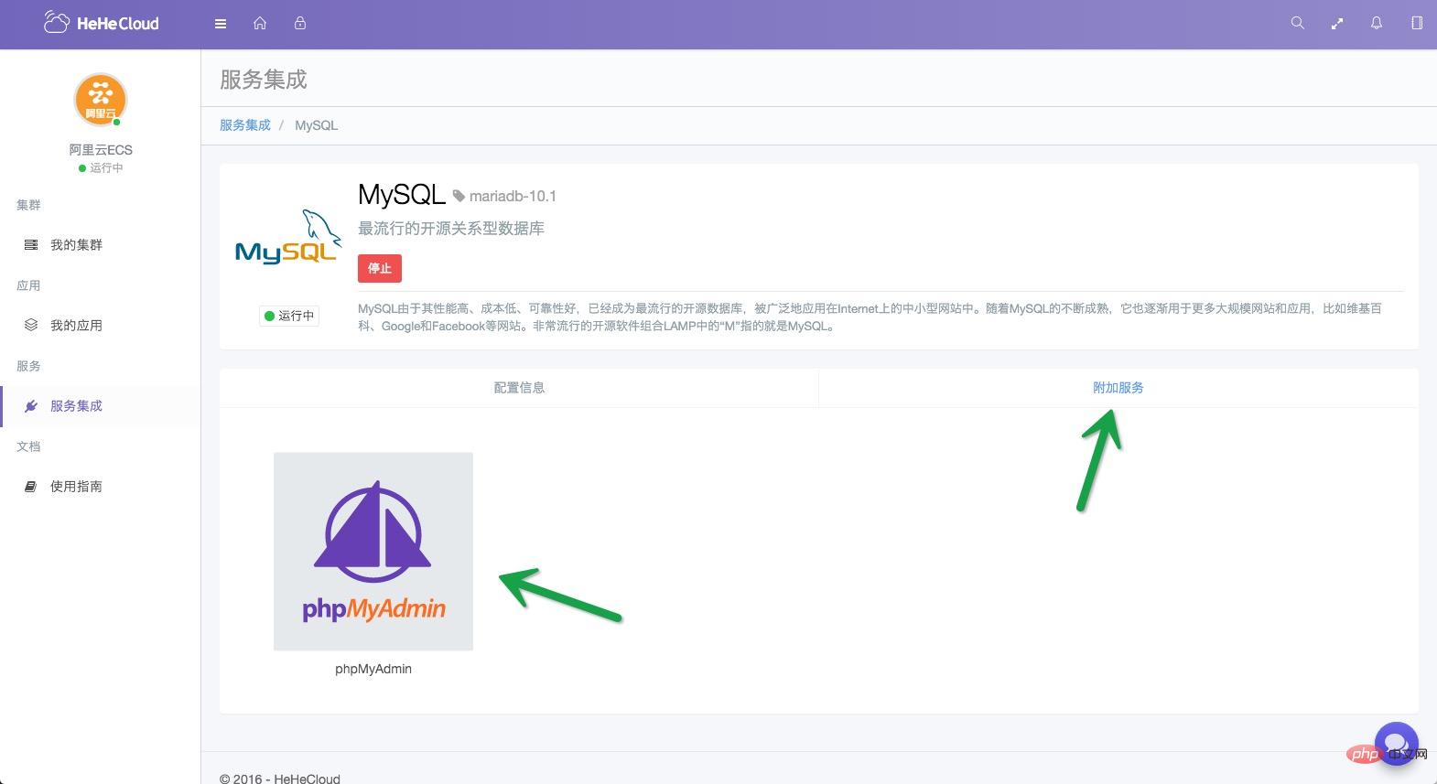Click the lock icon in top bar
Image resolution: width=1437 pixels, height=784 pixels.
(x=300, y=24)
